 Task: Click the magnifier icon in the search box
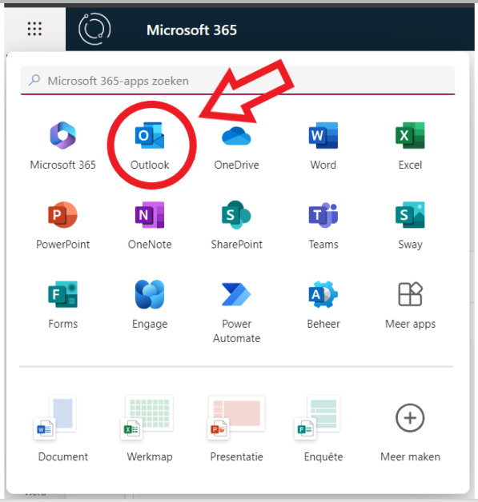coord(34,80)
